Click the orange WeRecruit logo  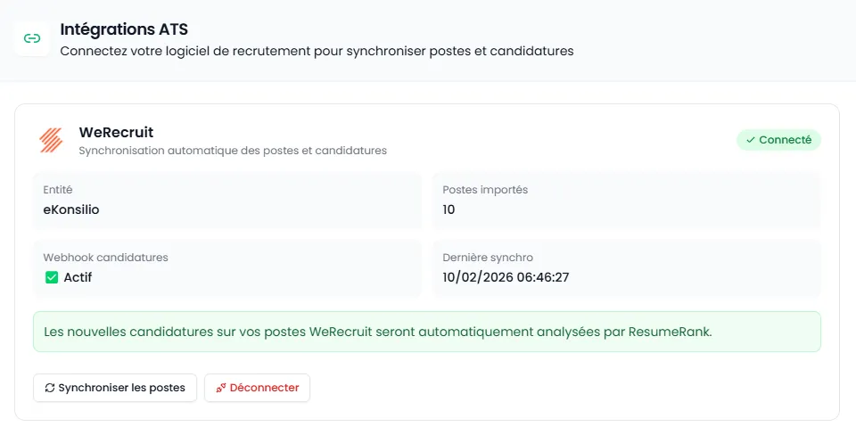click(52, 140)
